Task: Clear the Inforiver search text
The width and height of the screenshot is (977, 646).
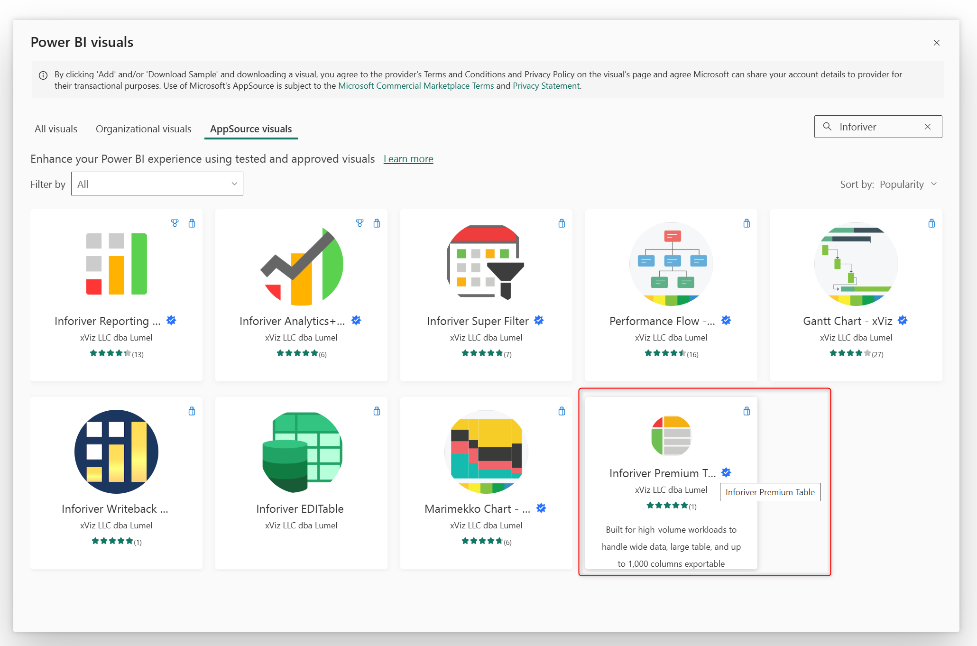Action: click(x=928, y=127)
